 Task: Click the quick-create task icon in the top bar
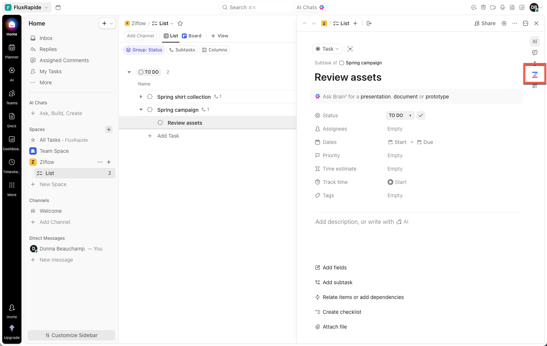tap(474, 7)
